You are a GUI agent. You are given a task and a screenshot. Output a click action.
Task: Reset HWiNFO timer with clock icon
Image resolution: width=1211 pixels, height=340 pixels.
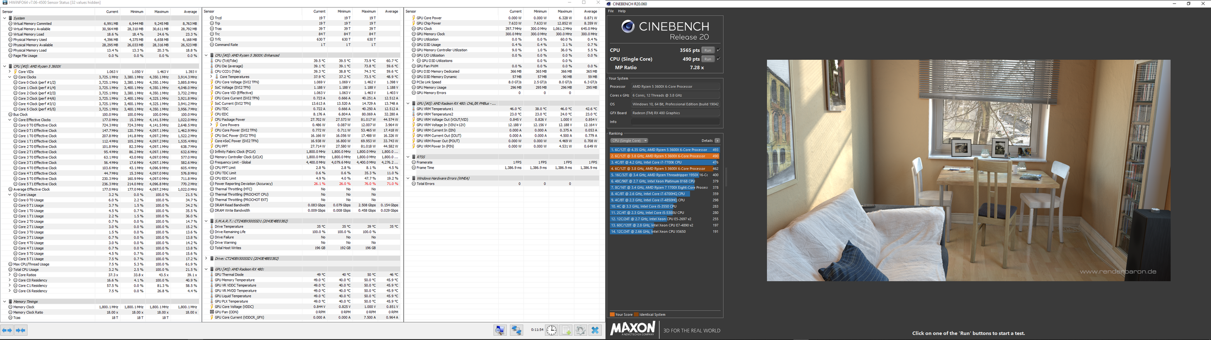552,330
